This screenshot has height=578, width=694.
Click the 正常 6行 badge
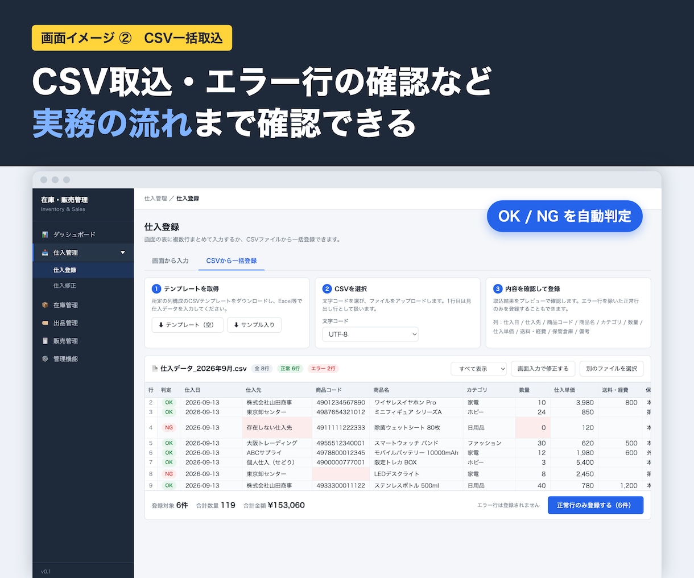click(x=290, y=369)
